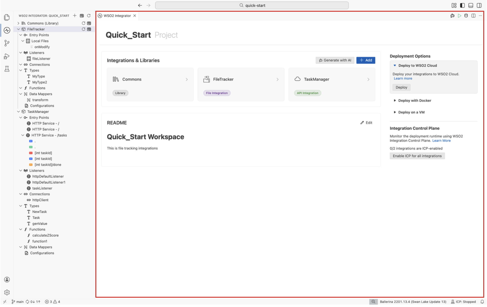Split the editor with the split icon
The height and width of the screenshot is (307, 487).
[473, 15]
